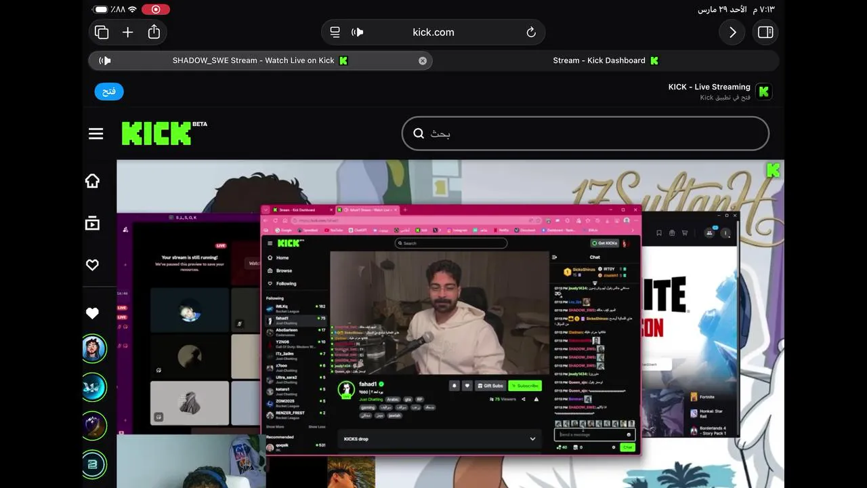Go forward with Safari's arrow button
The height and width of the screenshot is (488, 867).
pos(732,32)
